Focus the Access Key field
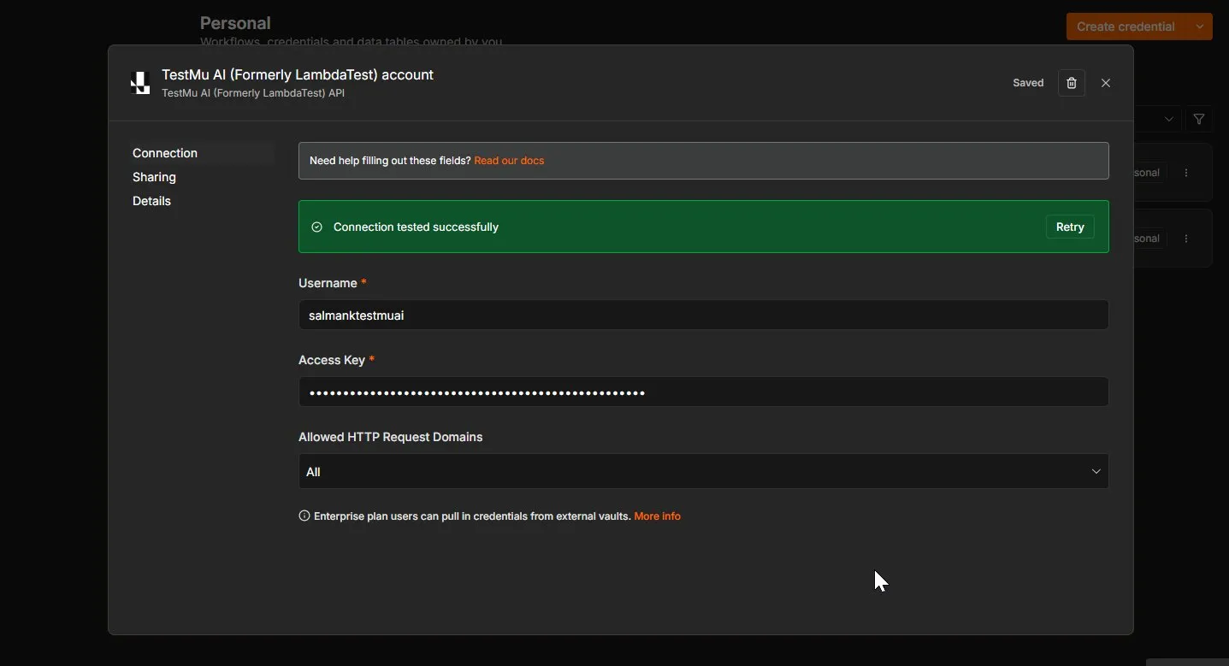This screenshot has height=666, width=1229. click(x=703, y=392)
